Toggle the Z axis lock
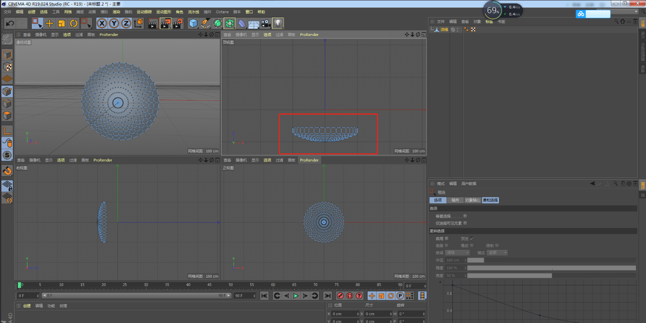 tap(126, 23)
